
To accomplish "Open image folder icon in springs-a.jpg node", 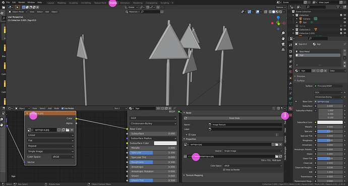I will [68, 130].
